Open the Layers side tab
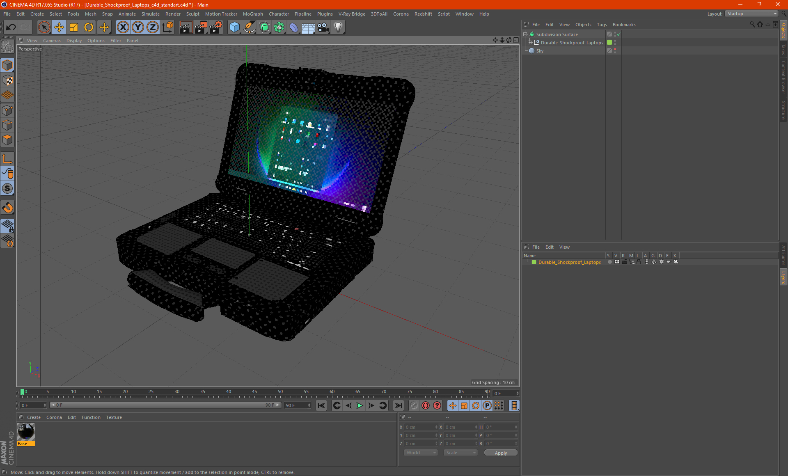Image resolution: width=788 pixels, height=476 pixels. 783,277
